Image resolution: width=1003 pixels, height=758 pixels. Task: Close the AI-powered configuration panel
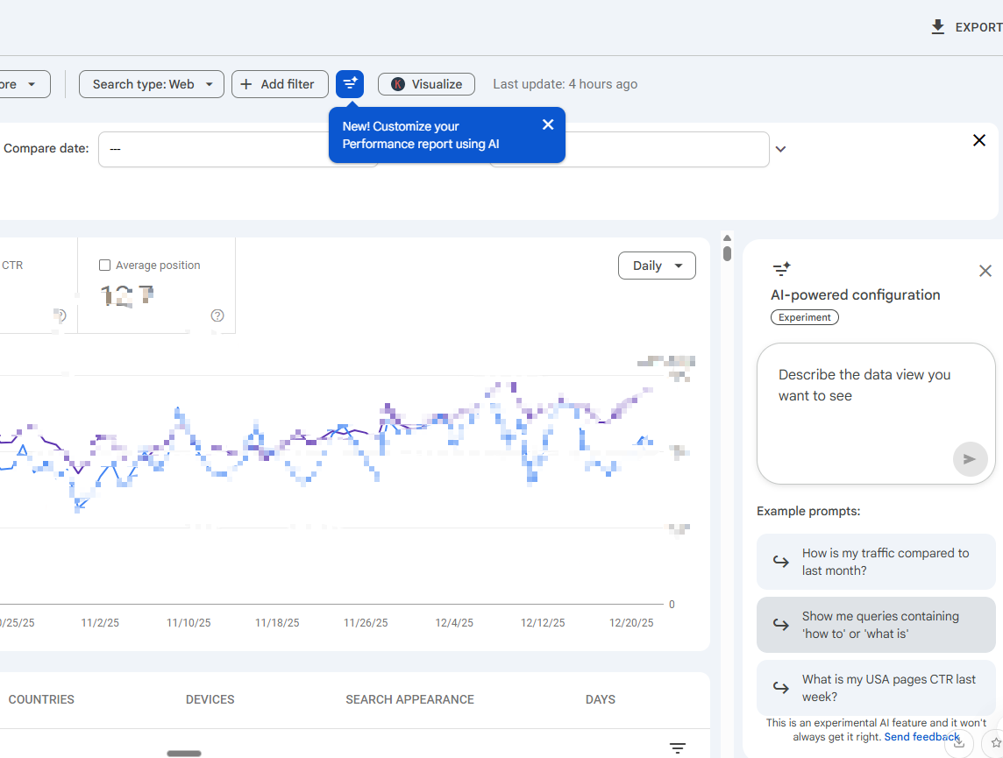tap(985, 271)
